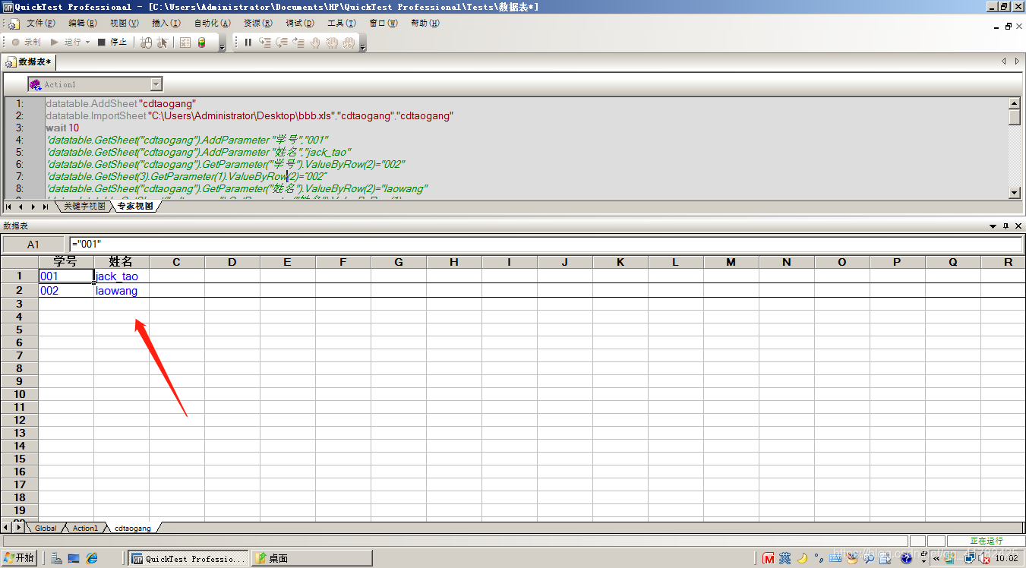Select cell containing 001
The image size is (1026, 568).
(66, 276)
